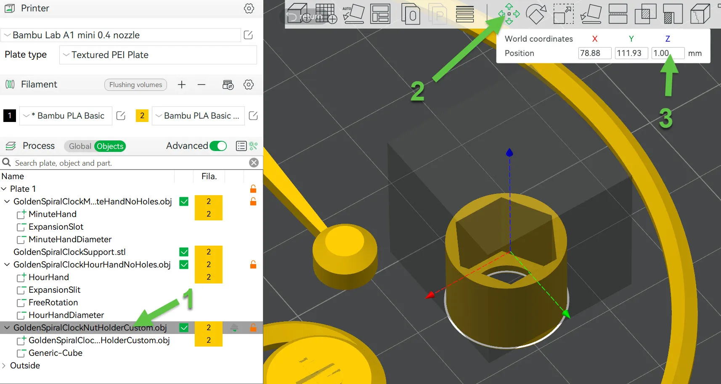Expand the Outside tree node

pos(4,365)
